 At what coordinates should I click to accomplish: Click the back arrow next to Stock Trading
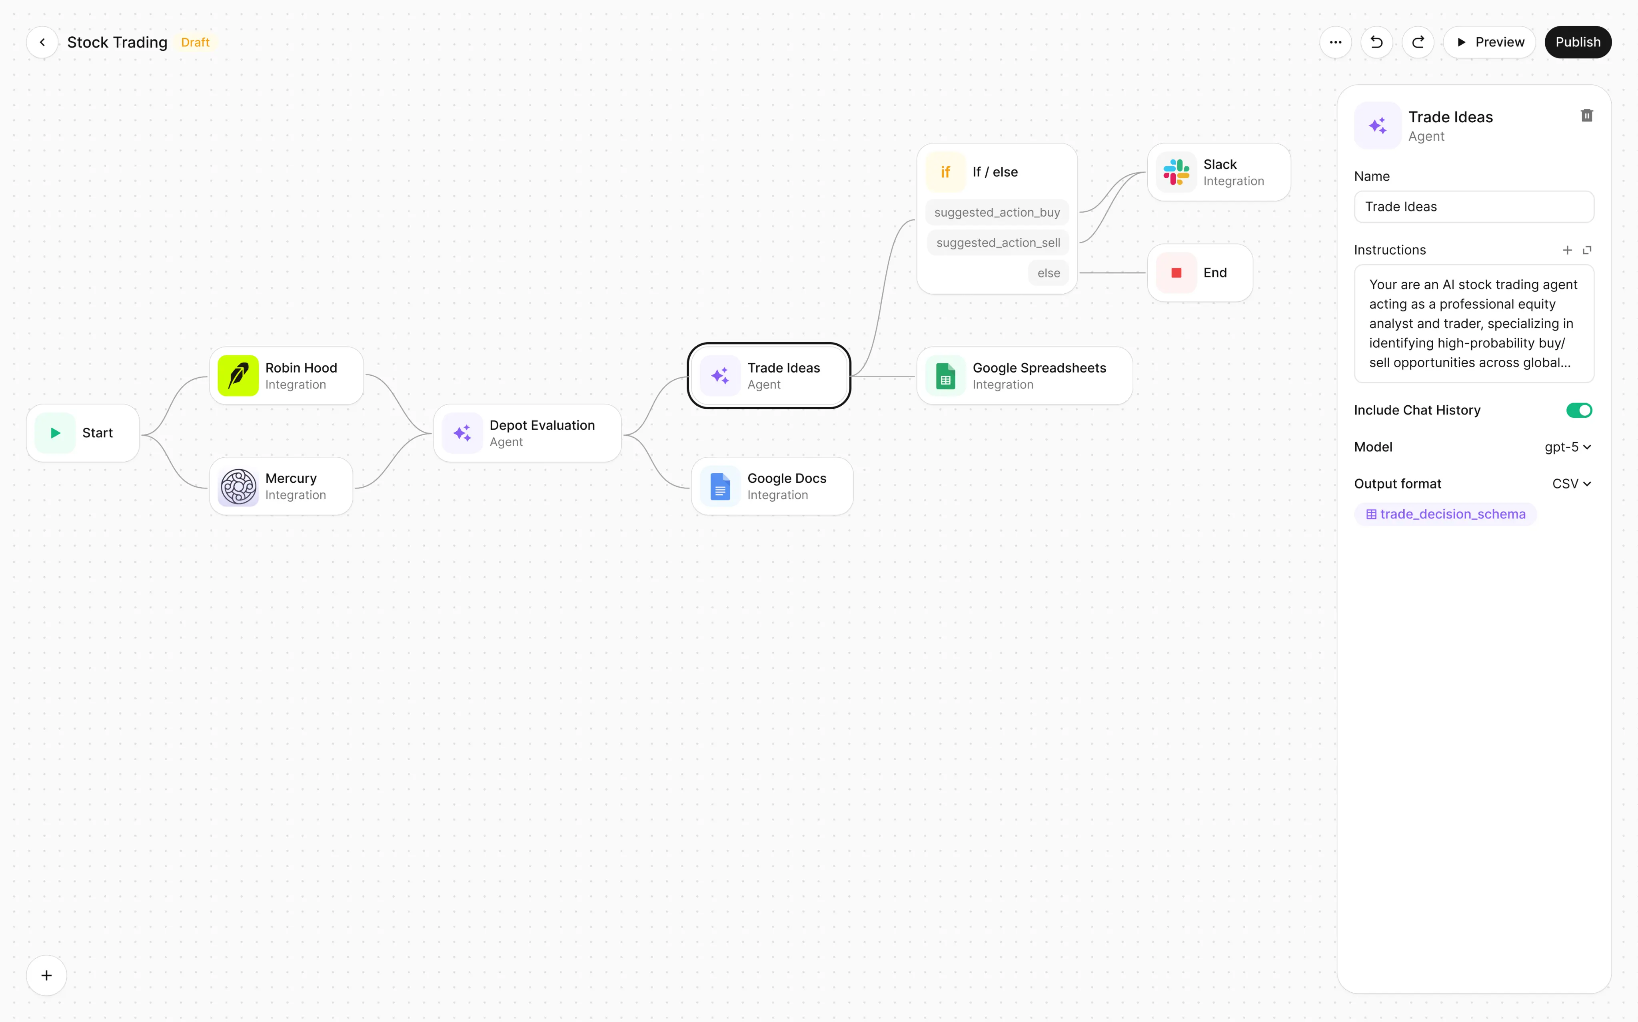point(42,42)
